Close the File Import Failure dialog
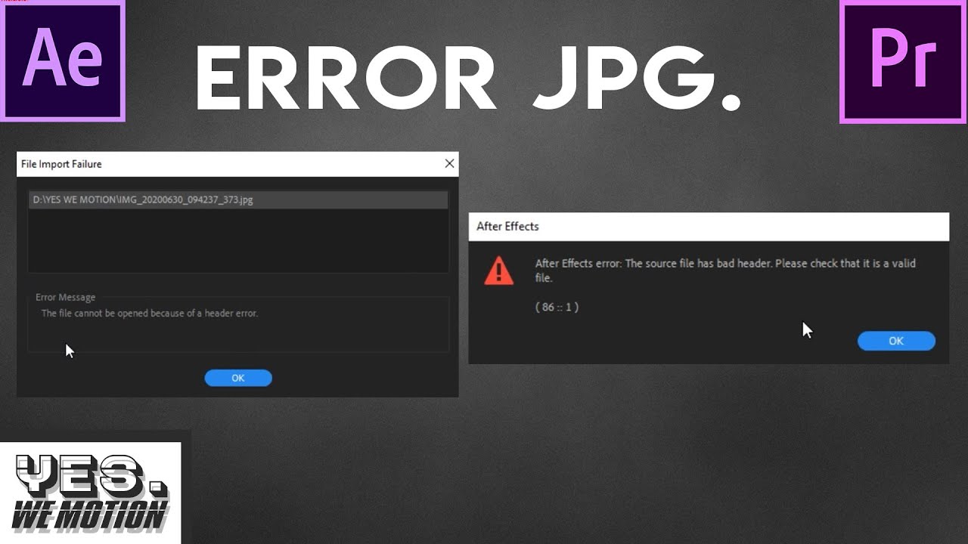The image size is (968, 544). click(450, 163)
